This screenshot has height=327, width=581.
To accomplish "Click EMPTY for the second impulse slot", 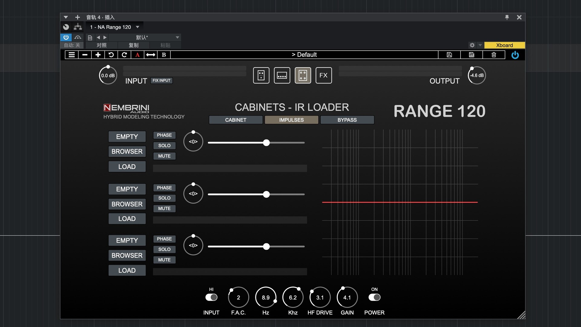I will [127, 189].
